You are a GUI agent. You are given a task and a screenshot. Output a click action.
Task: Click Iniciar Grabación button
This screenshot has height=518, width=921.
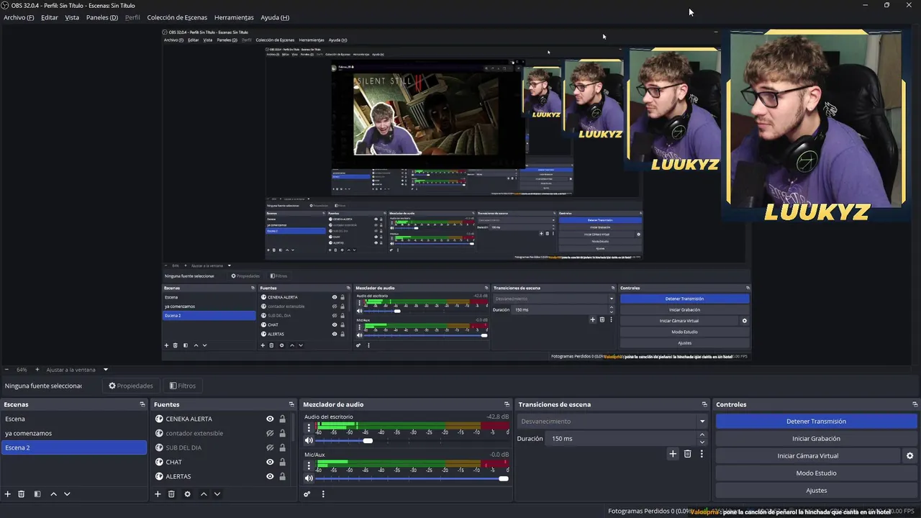816,439
